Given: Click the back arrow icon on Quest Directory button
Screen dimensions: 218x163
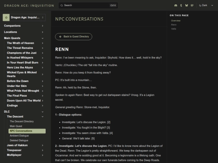Looking at the screenshot, I should click(60, 37).
